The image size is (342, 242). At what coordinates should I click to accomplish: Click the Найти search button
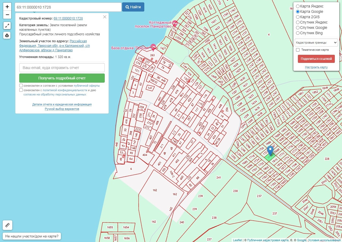click(133, 7)
